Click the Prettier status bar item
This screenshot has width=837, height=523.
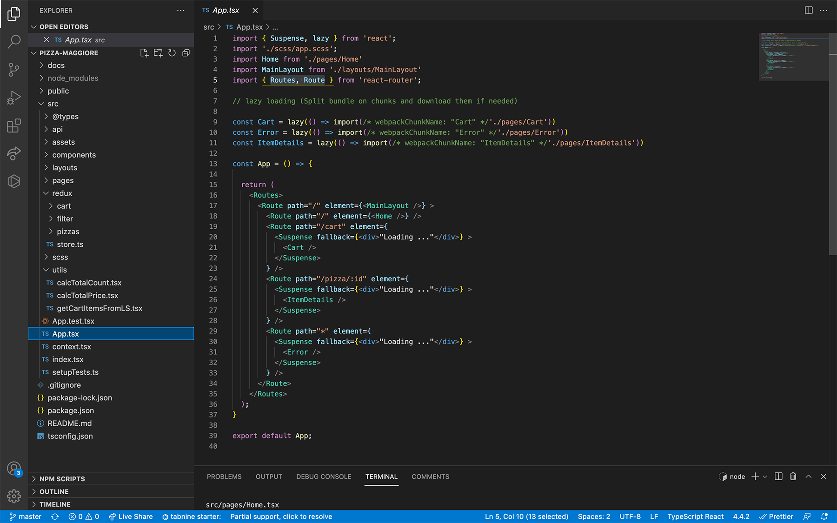pyautogui.click(x=776, y=516)
